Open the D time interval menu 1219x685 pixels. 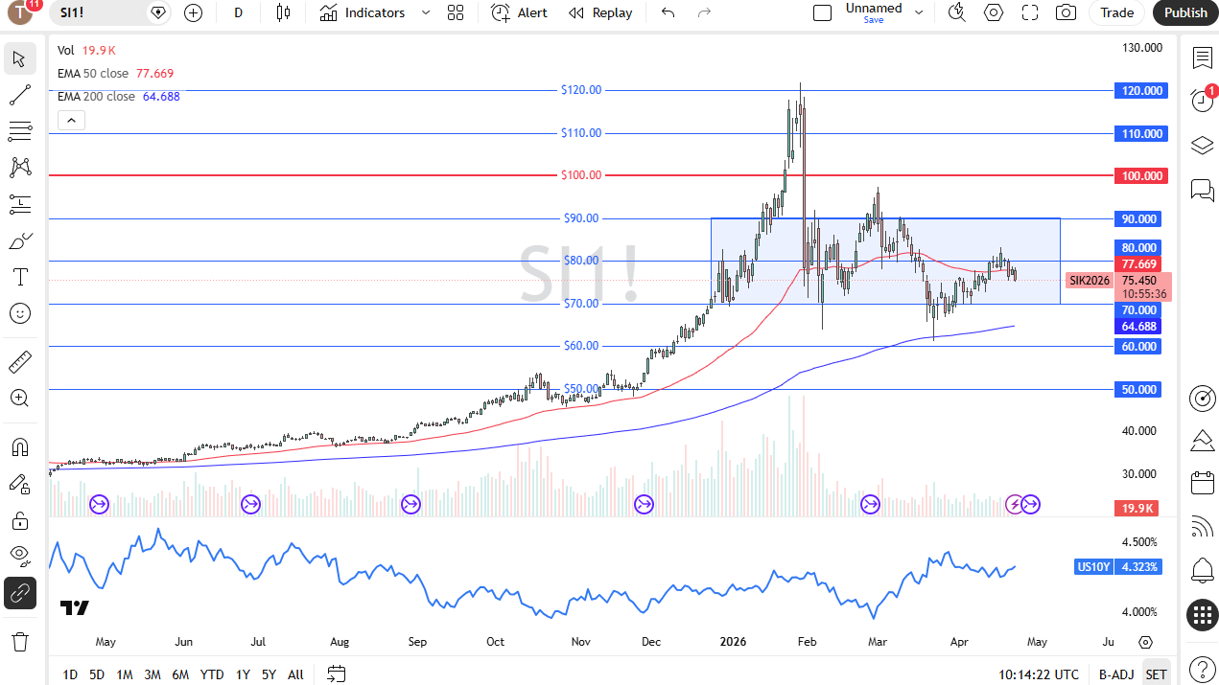238,12
